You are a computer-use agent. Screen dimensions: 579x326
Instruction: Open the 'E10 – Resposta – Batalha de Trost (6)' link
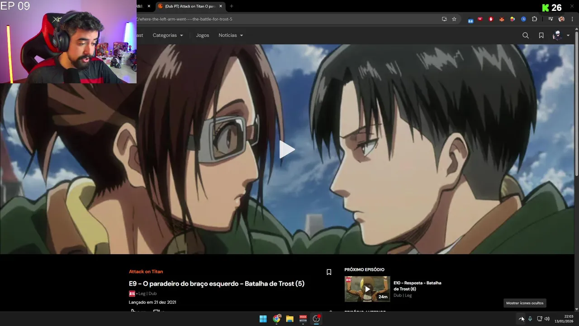tap(417, 286)
